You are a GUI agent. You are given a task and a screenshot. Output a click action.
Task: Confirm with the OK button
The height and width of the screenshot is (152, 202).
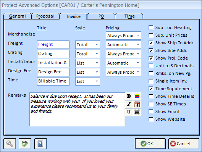point(150,144)
